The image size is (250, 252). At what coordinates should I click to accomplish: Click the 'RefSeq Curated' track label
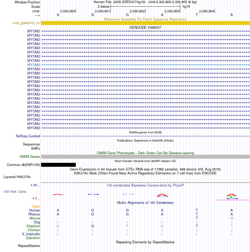pos(28,136)
